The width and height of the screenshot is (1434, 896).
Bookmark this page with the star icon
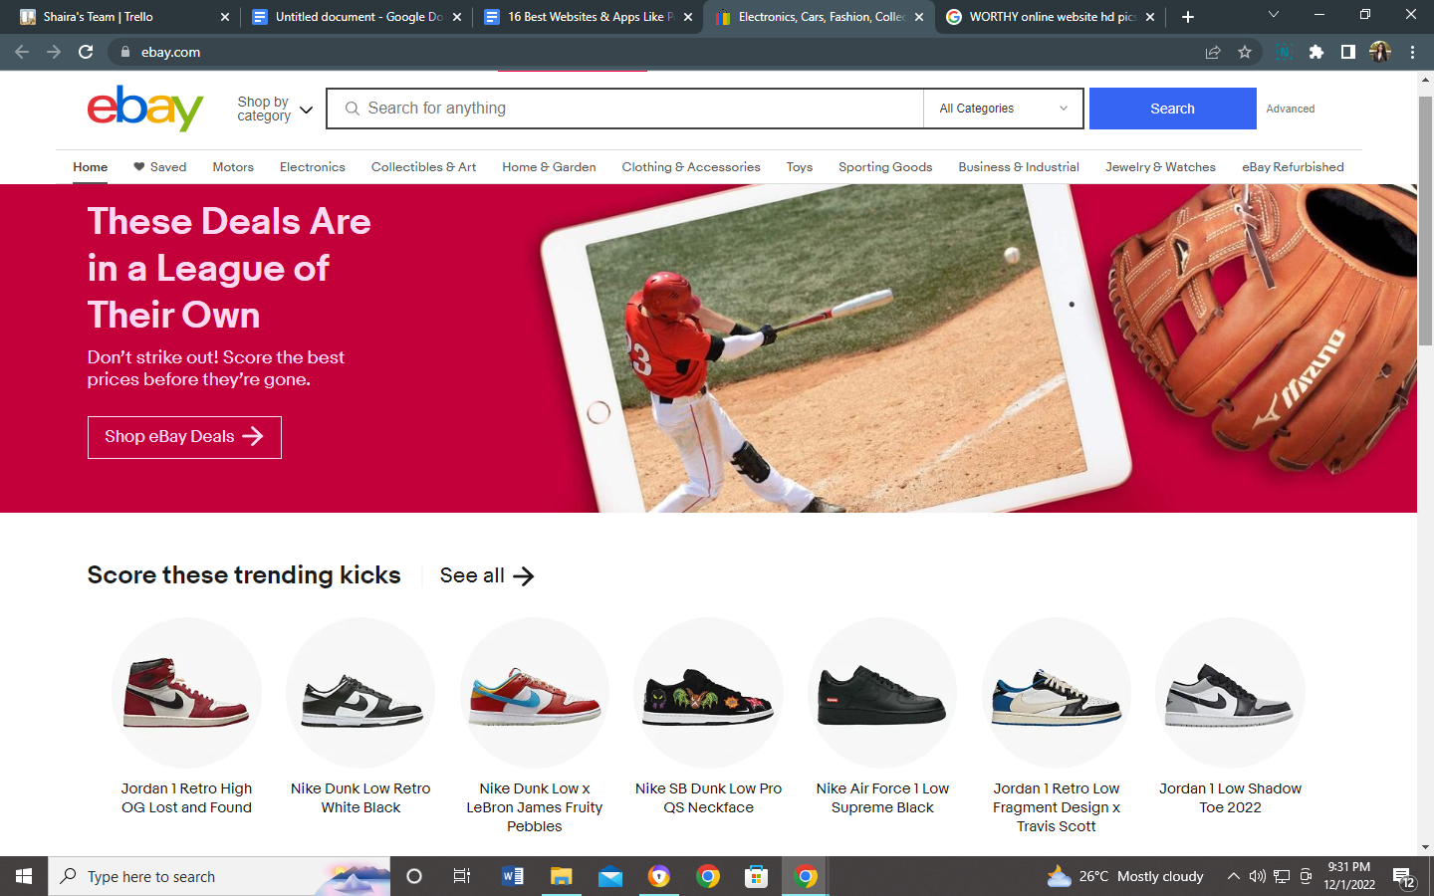click(1245, 52)
